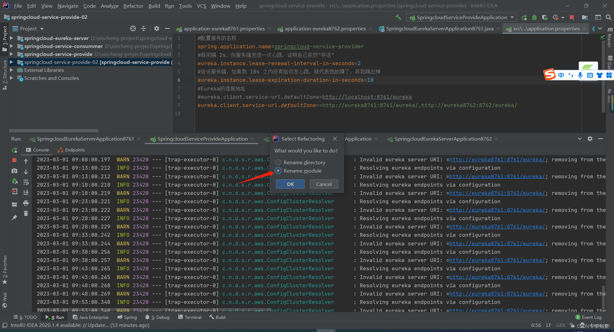Open Spring tool window button
This screenshot has width=614, height=332.
(127, 317)
